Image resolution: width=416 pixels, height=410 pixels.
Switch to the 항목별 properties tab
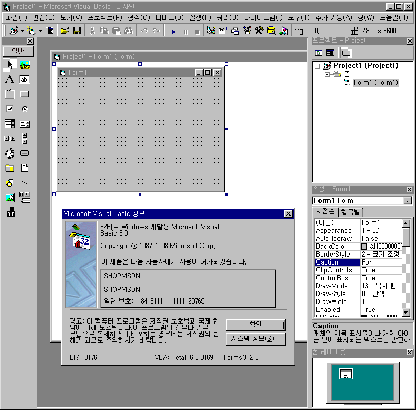coord(351,212)
